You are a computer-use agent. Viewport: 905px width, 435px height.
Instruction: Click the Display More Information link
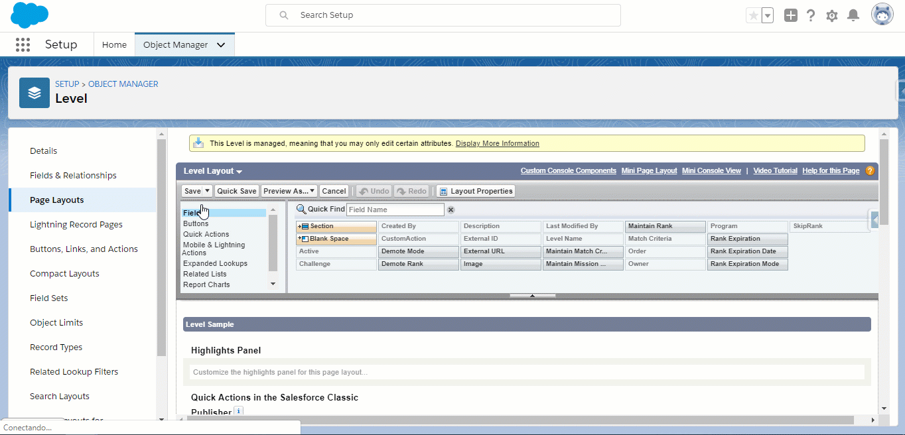tap(497, 143)
